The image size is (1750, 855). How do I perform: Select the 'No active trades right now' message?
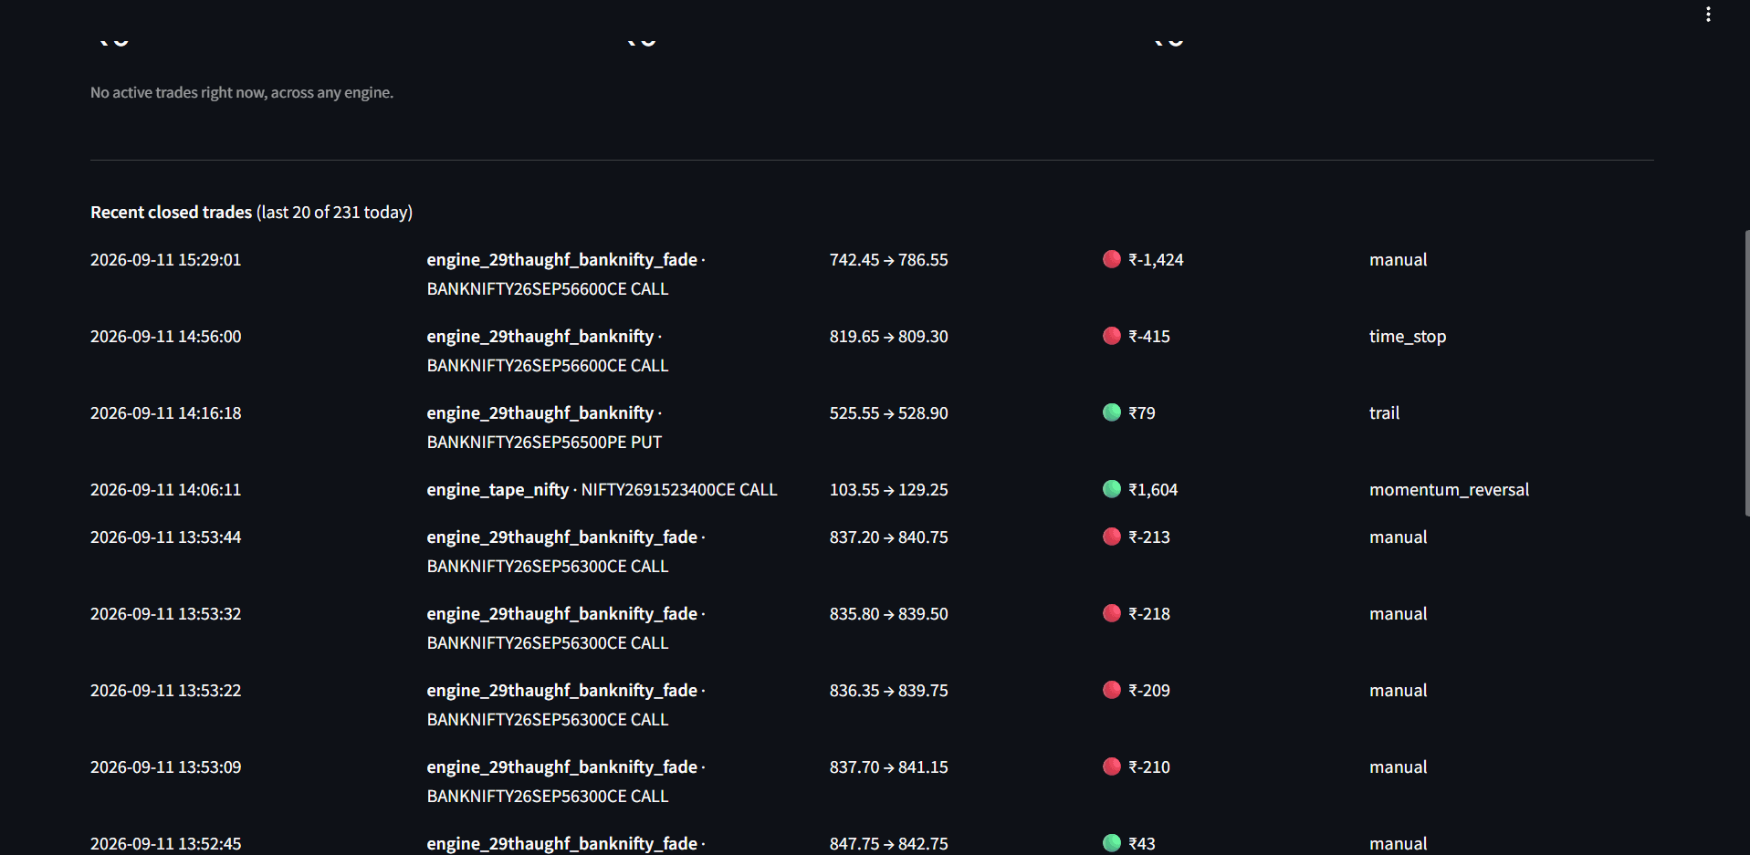pos(242,92)
